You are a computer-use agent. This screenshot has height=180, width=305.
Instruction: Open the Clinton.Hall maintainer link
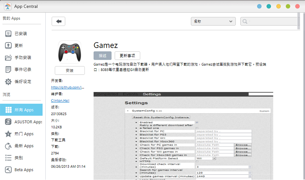[x=60, y=101]
